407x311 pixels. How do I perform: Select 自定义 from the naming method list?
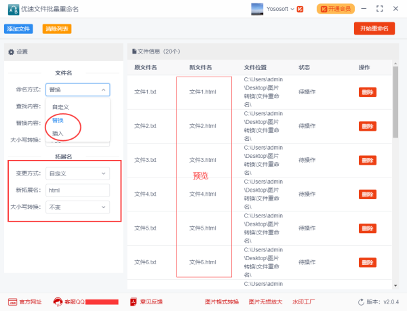click(60, 107)
